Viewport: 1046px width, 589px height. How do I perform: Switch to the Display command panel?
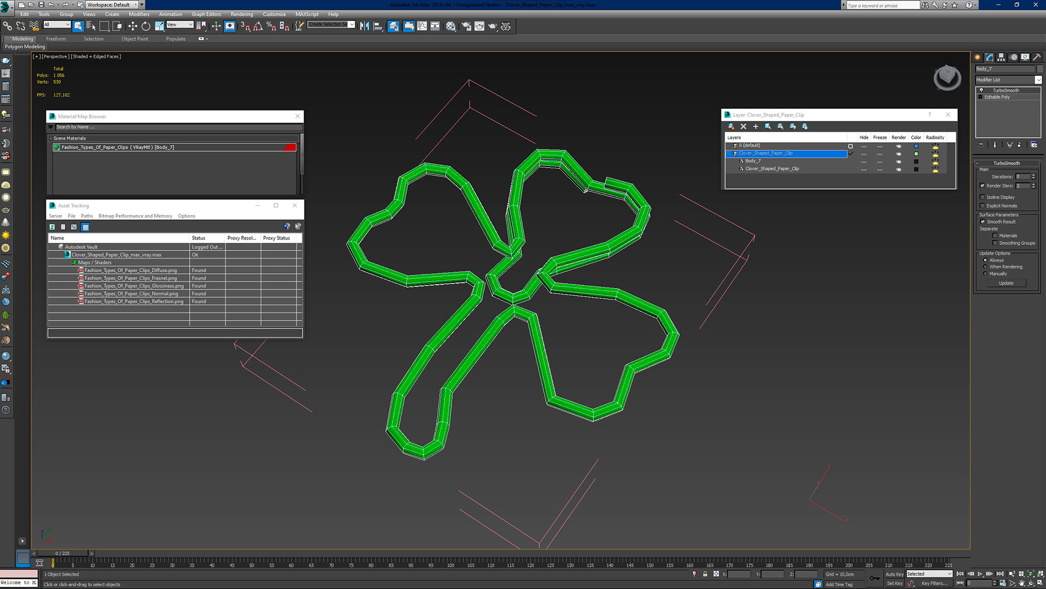click(x=1025, y=57)
